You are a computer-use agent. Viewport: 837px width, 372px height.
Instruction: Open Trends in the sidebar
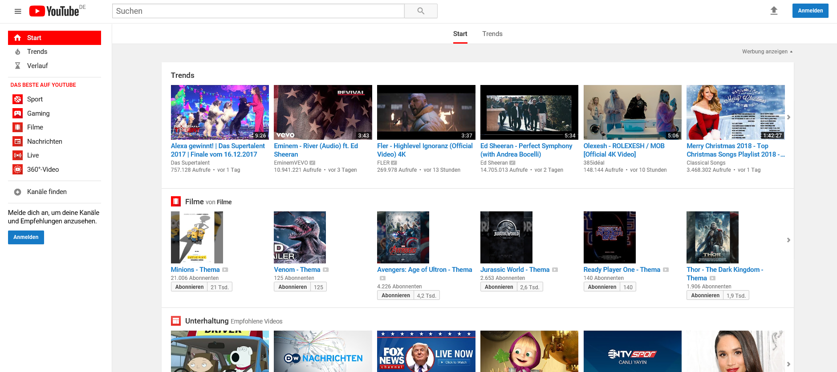coord(54,52)
